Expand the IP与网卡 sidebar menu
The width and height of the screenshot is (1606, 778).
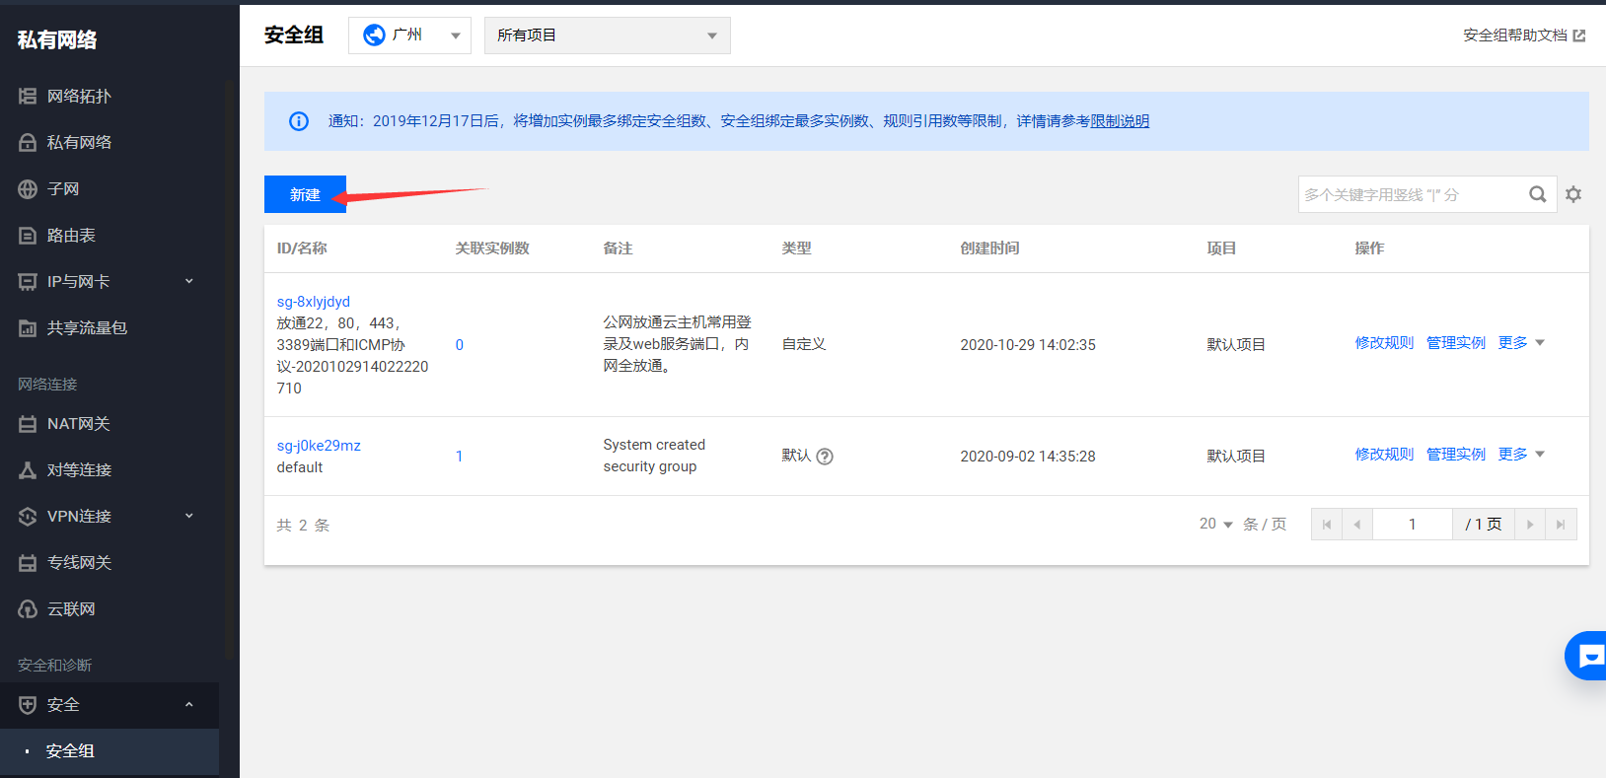point(109,282)
